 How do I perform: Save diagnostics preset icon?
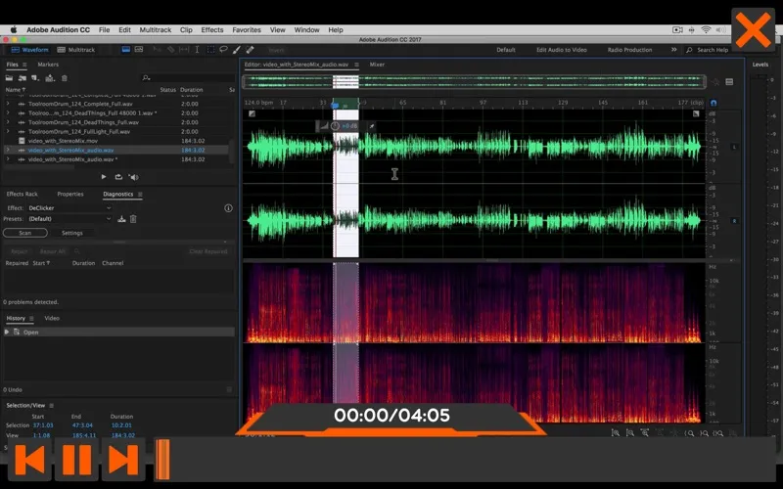pos(121,219)
